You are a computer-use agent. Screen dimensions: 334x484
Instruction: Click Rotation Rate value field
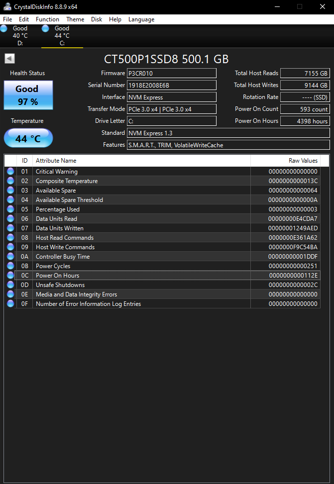305,97
